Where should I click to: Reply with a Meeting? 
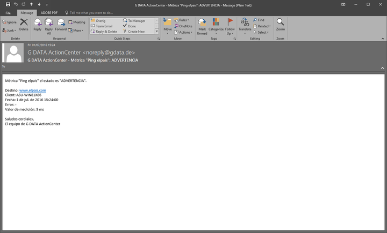(x=77, y=22)
